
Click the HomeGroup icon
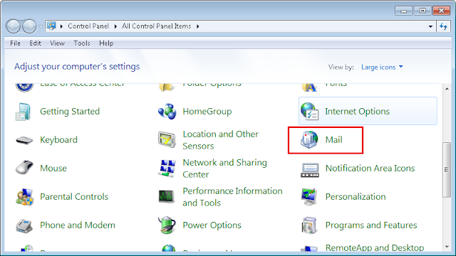(x=167, y=112)
